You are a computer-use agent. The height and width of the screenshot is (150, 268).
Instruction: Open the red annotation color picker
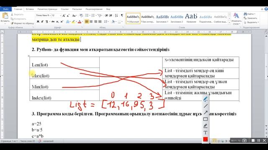[x=206, y=140]
